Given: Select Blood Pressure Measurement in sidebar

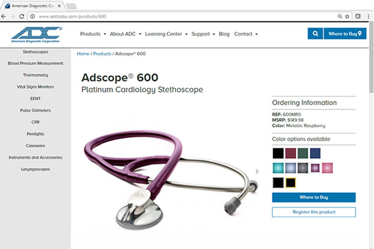Looking at the screenshot, I should [x=36, y=63].
